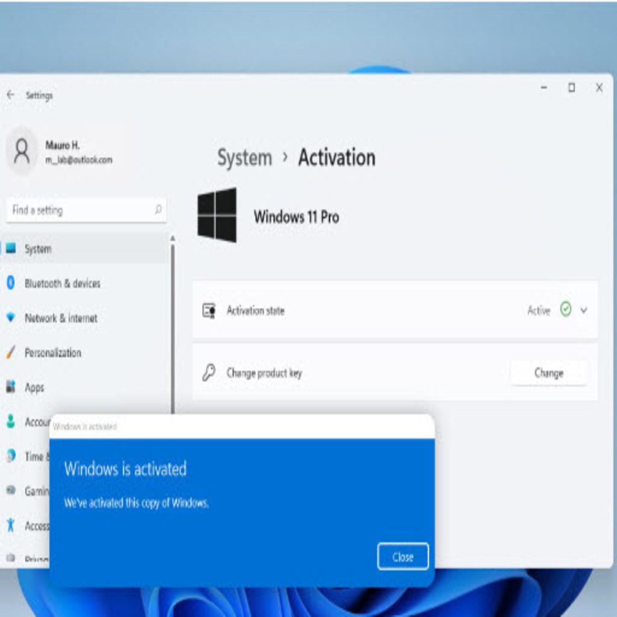
Task: Open the Apps settings category
Action: tap(35, 388)
